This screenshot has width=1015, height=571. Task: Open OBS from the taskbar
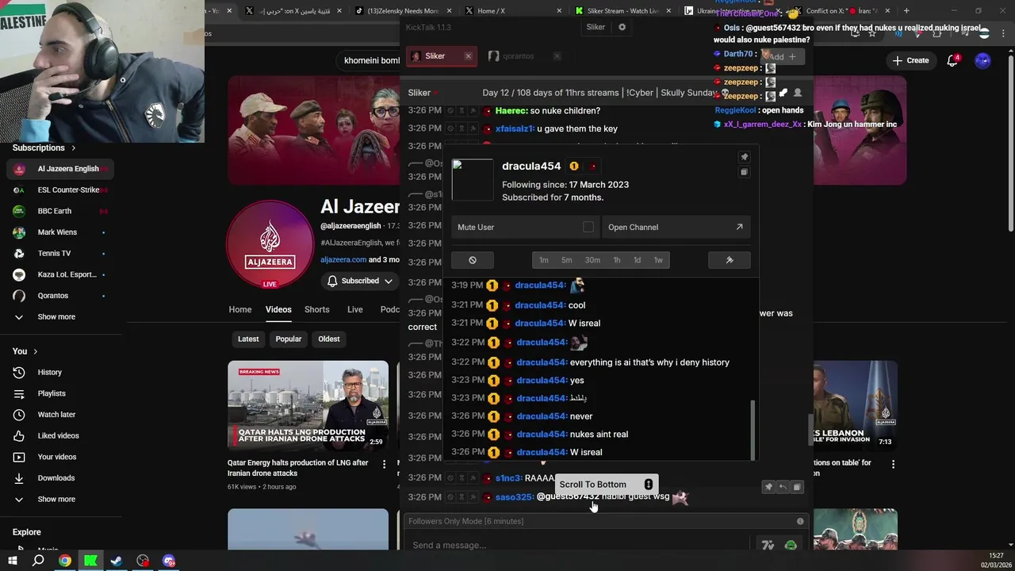143,561
